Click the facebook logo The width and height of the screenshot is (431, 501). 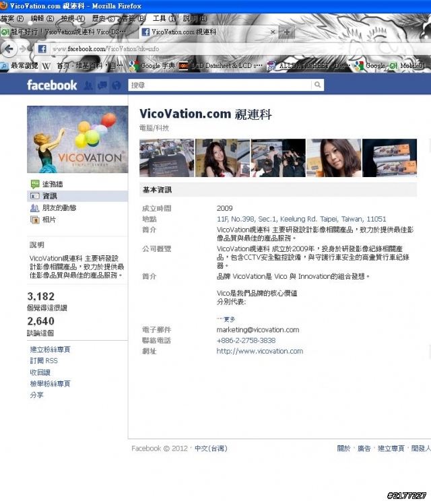point(52,86)
